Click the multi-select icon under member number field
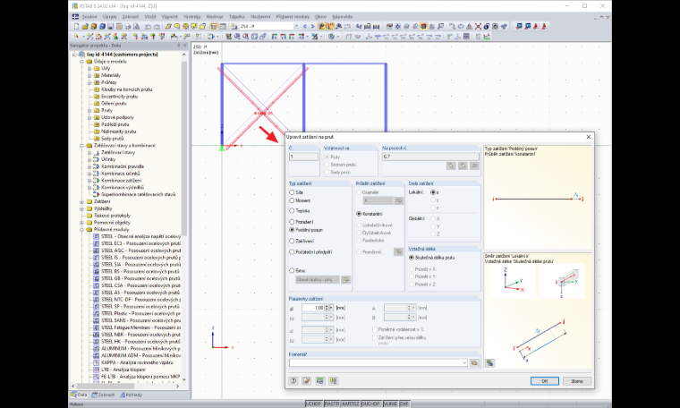This screenshot has width=680, height=408. pyautogui.click(x=463, y=166)
